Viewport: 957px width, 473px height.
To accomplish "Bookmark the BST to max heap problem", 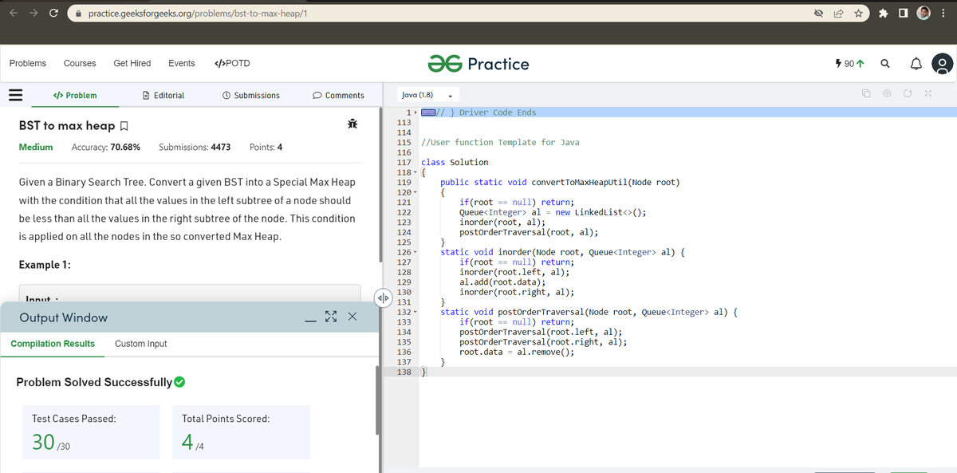I will click(124, 127).
